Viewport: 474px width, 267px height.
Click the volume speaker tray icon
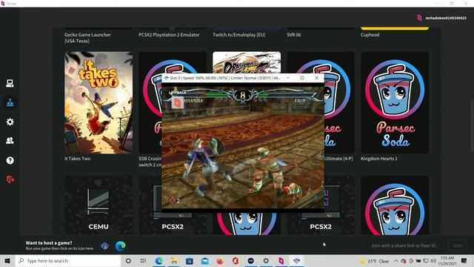pos(433,260)
